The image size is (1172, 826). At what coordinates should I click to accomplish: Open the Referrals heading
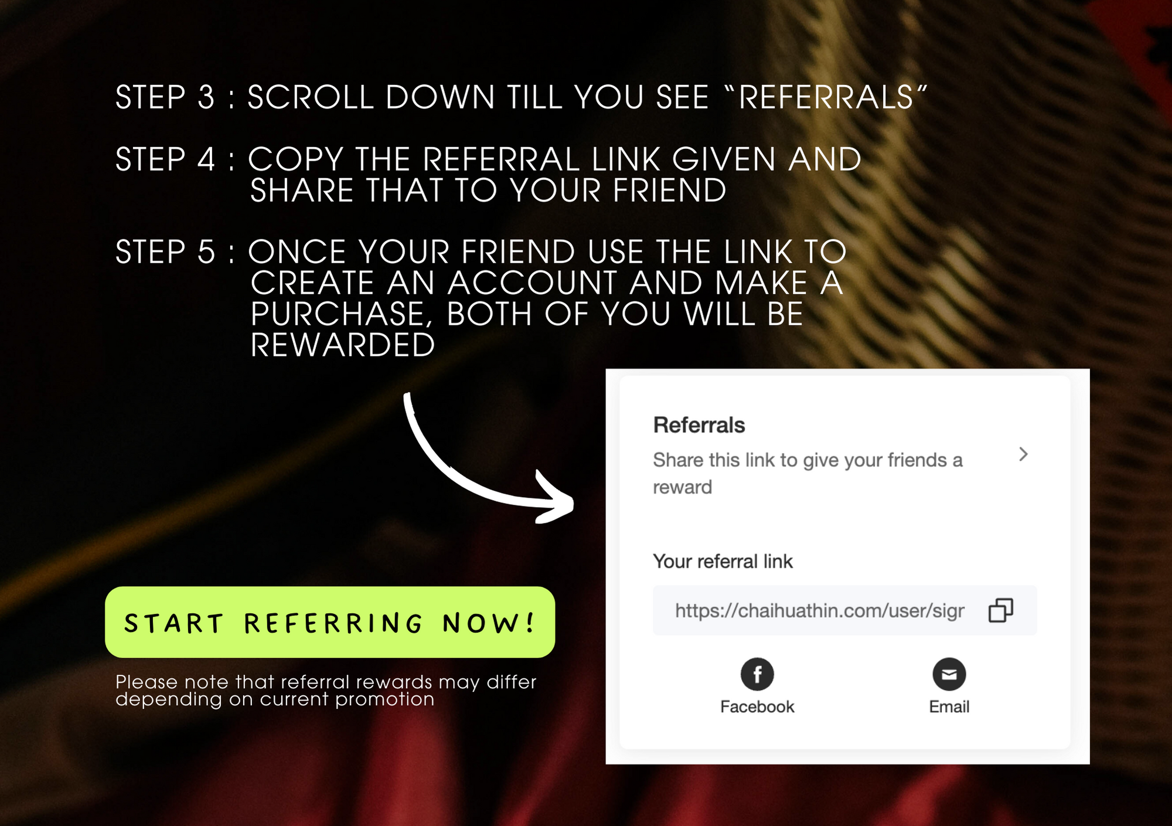pos(699,425)
